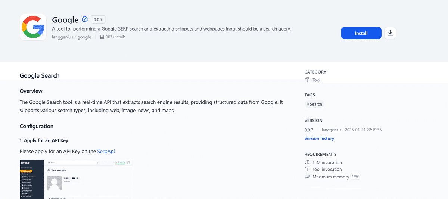Open the SerpApi link
The height and width of the screenshot is (199, 448).
click(x=106, y=151)
